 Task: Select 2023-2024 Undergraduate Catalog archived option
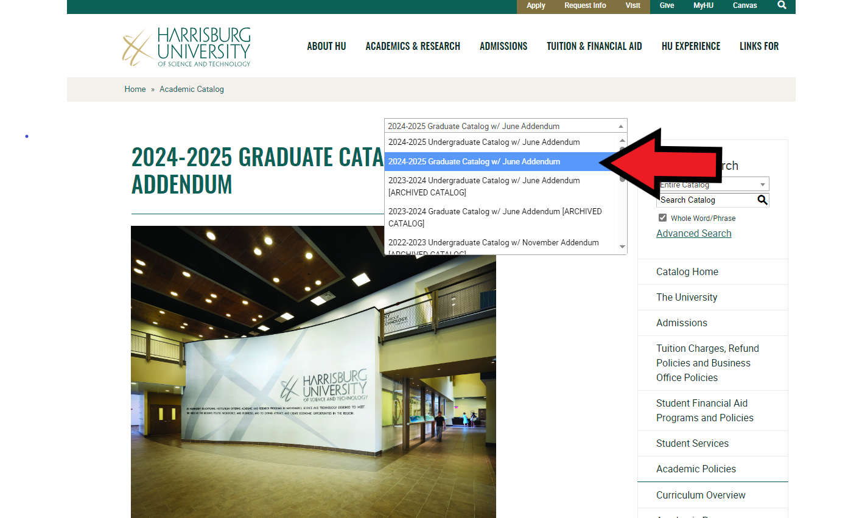coord(502,186)
